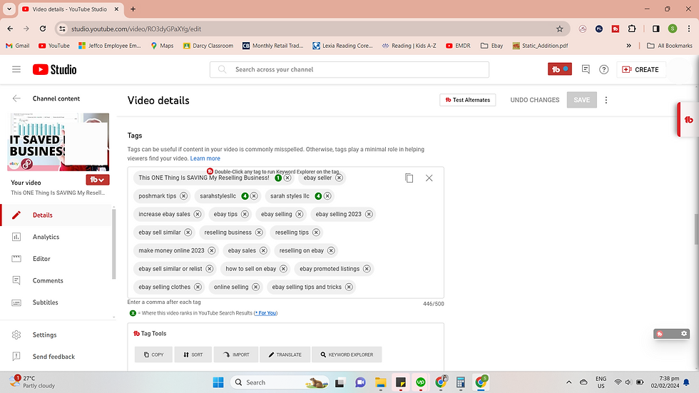Open All Bookmarks folder
699x393 pixels.
click(x=670, y=46)
